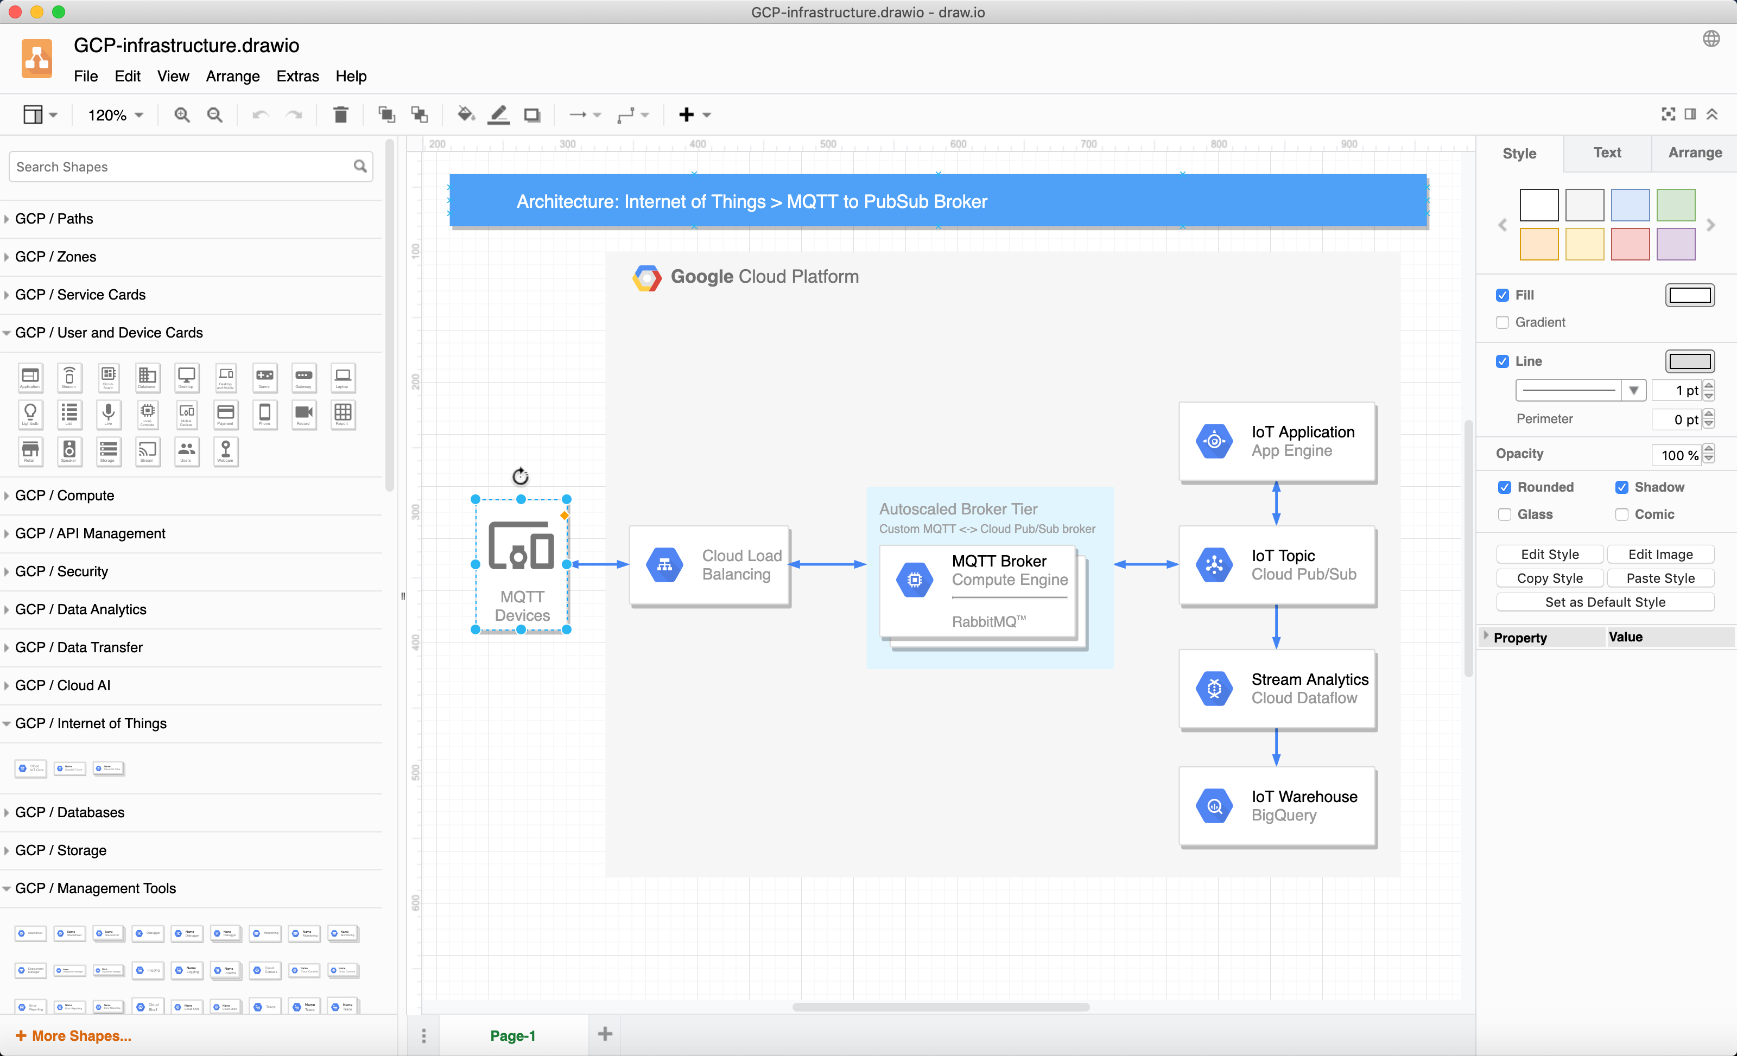Uncheck the Gradient option in Style panel
Viewport: 1737px width, 1056px height.
(x=1503, y=322)
